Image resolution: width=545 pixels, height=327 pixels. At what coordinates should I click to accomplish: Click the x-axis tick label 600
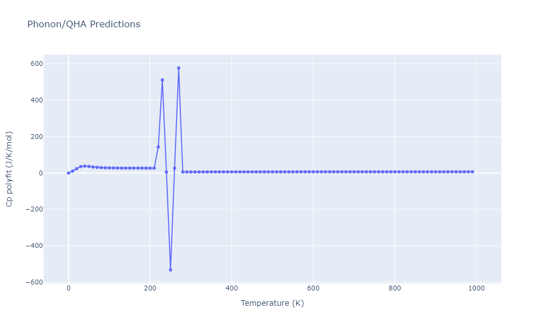(313, 288)
